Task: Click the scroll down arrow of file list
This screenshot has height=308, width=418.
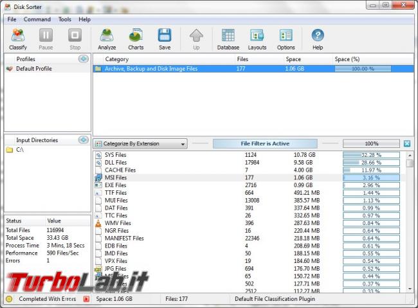Action: (410, 289)
